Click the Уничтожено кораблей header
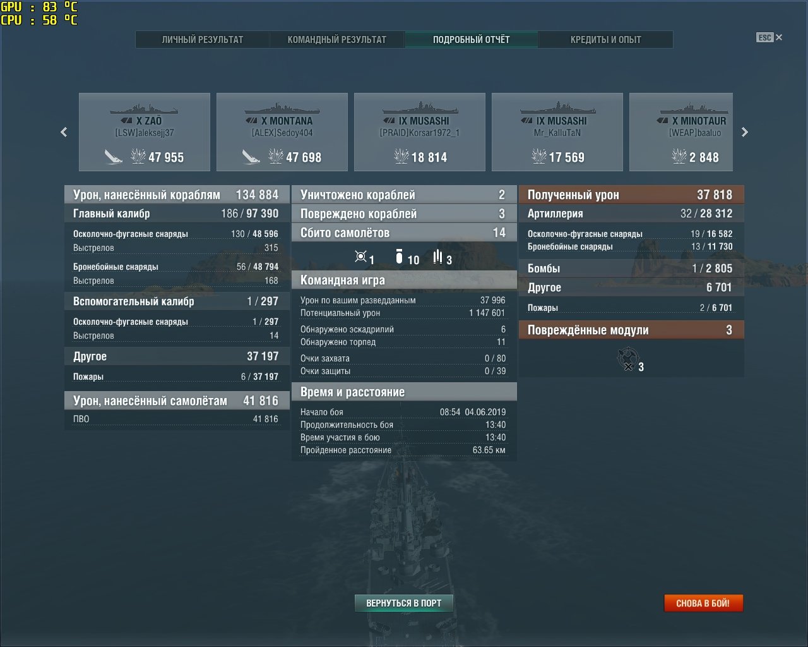The height and width of the screenshot is (647, 808). (x=404, y=195)
